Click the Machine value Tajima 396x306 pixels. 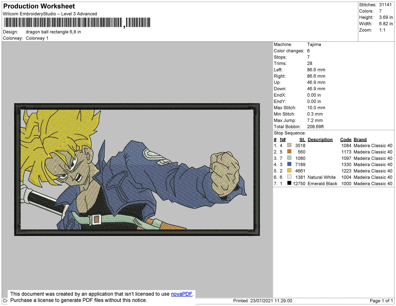coord(314,44)
